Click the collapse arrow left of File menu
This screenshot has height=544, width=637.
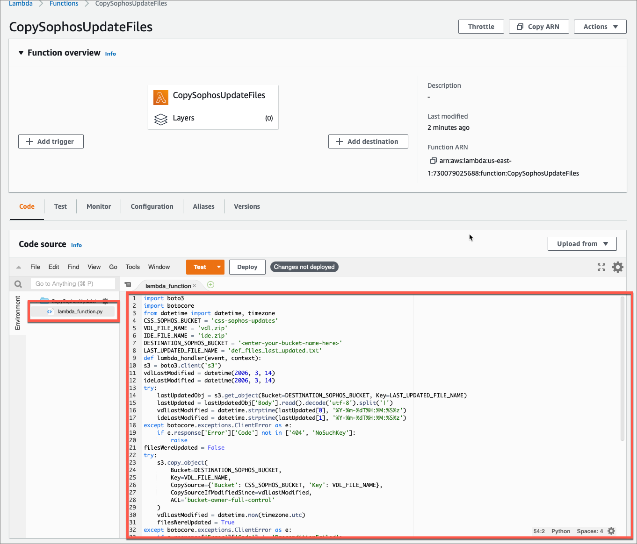pos(19,268)
